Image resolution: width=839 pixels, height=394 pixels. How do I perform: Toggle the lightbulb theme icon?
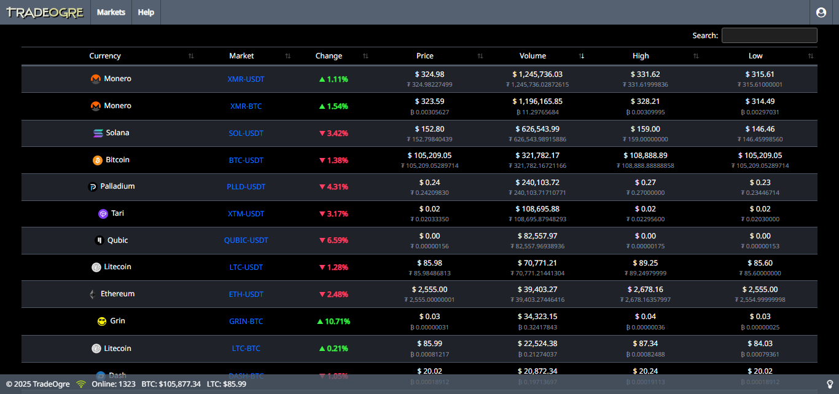click(x=830, y=384)
